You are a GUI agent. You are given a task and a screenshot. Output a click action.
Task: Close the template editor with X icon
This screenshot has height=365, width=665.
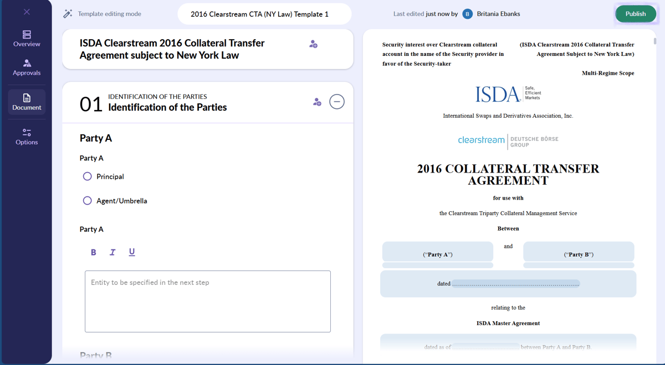coord(27,12)
